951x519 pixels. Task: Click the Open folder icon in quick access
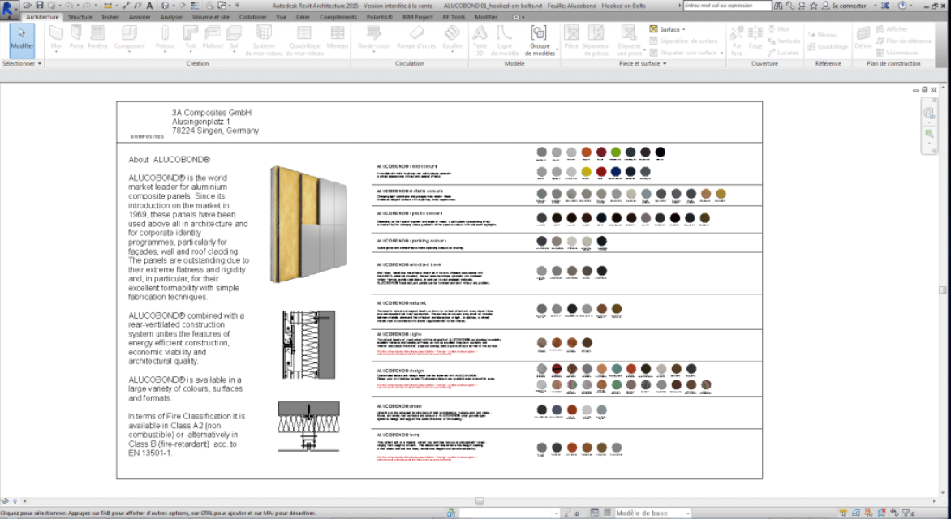click(28, 6)
